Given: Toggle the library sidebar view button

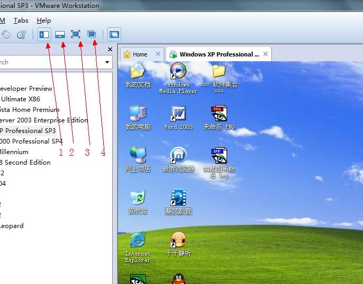Looking at the screenshot, I should coord(44,34).
